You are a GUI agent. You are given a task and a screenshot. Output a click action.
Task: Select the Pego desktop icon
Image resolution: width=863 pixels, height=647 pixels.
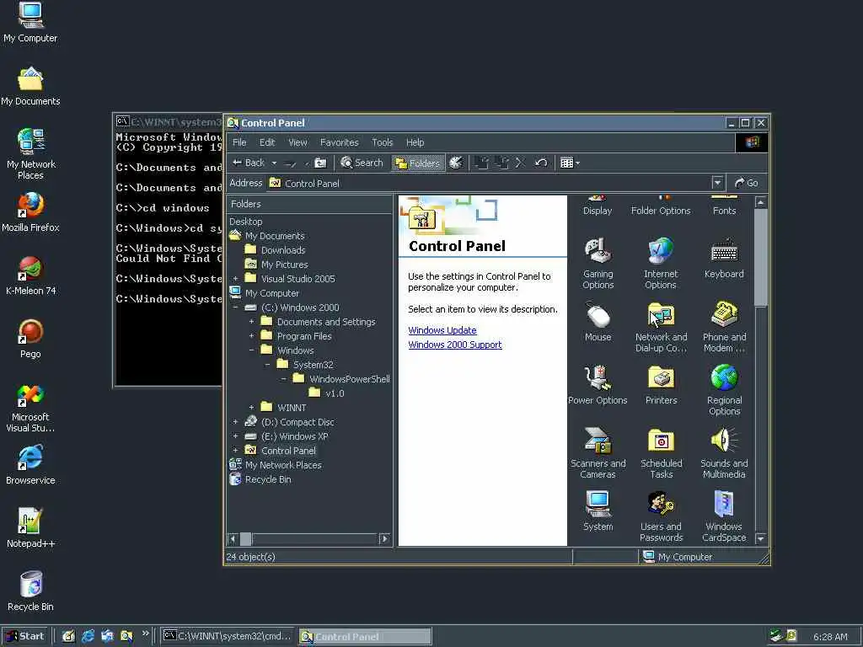[30, 339]
